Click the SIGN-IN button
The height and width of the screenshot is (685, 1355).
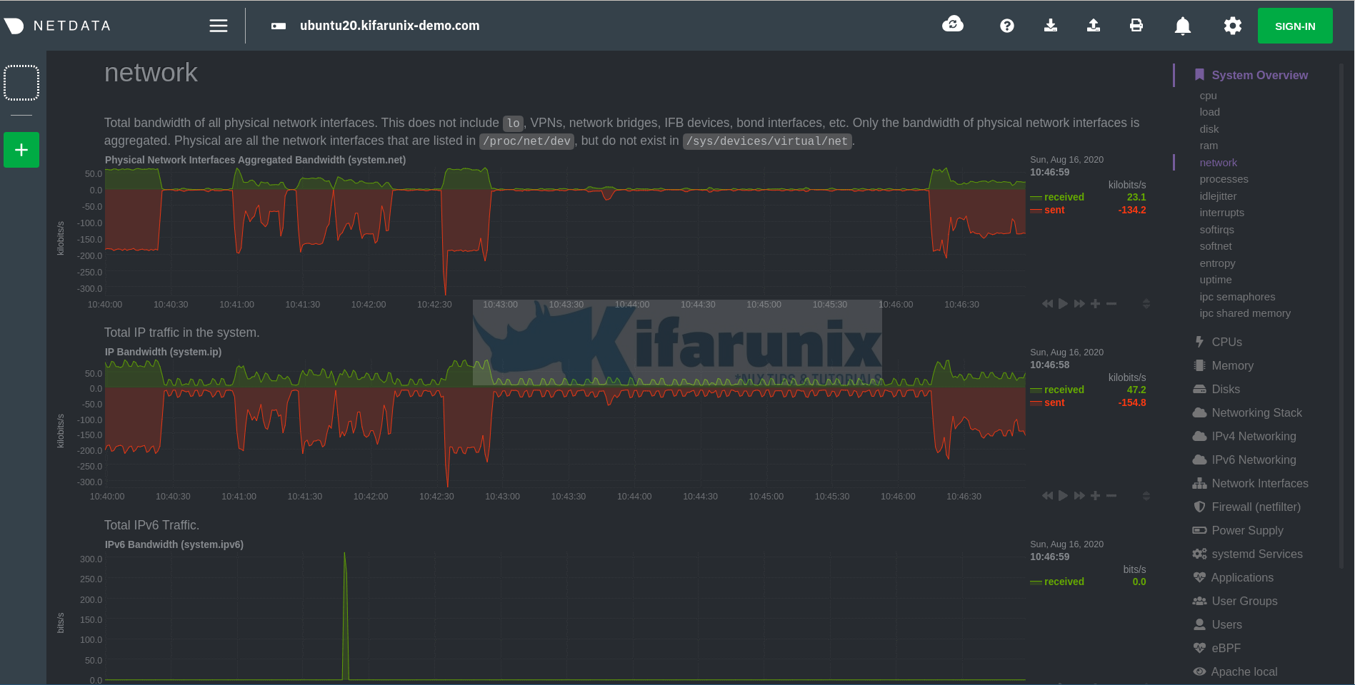pyautogui.click(x=1294, y=26)
